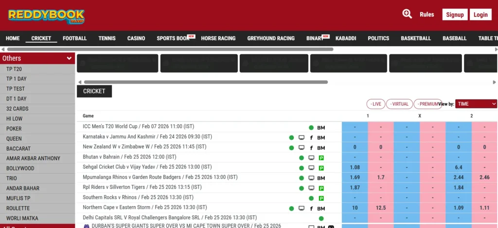The width and height of the screenshot is (498, 228).
Task: Select odds 1.87 for Rpl Riders
Action: (x=355, y=187)
